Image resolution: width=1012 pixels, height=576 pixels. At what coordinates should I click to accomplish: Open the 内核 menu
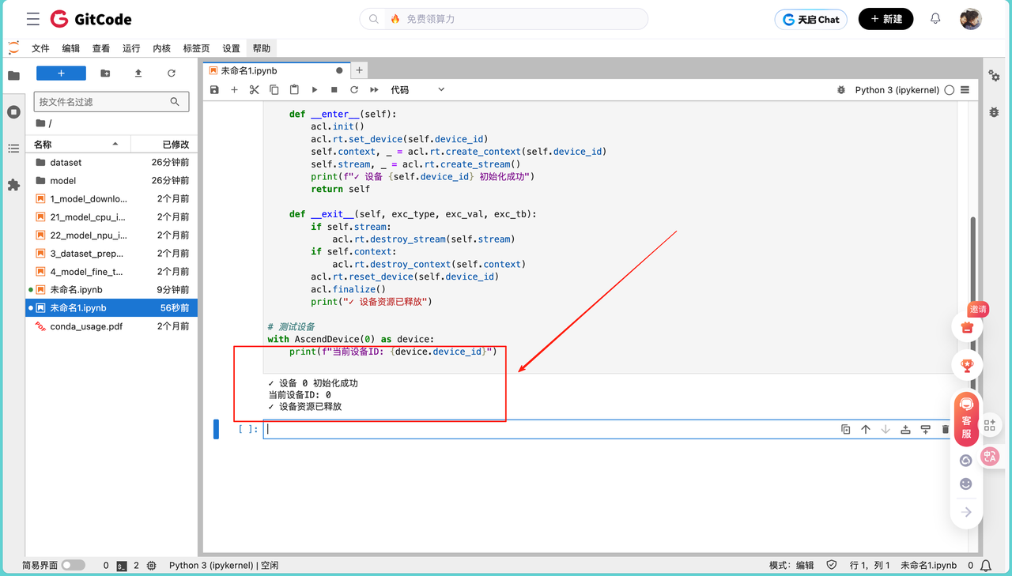click(161, 48)
